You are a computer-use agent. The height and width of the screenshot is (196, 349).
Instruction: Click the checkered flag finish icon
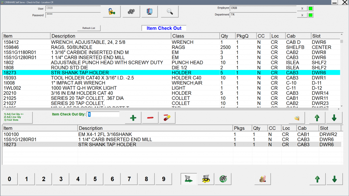pyautogui.click(x=223, y=179)
